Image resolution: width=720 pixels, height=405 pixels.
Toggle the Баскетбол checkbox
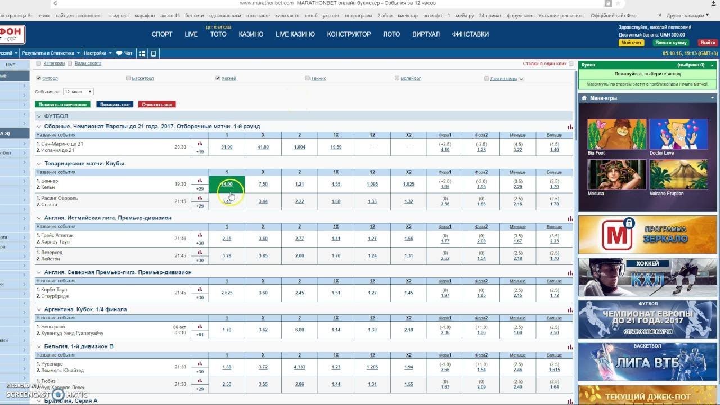click(x=128, y=78)
